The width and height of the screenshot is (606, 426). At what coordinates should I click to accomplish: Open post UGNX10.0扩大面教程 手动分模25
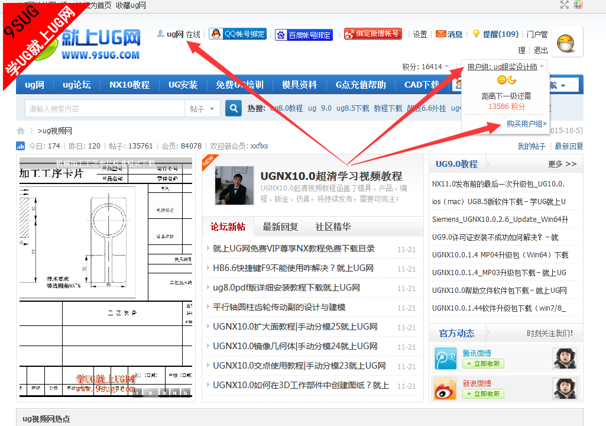294,327
